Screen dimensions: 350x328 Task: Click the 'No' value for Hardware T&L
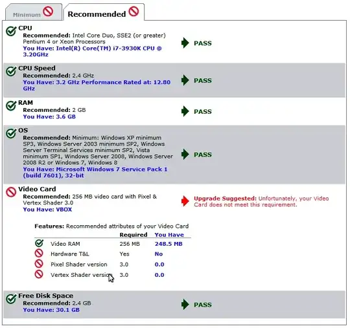(159, 254)
